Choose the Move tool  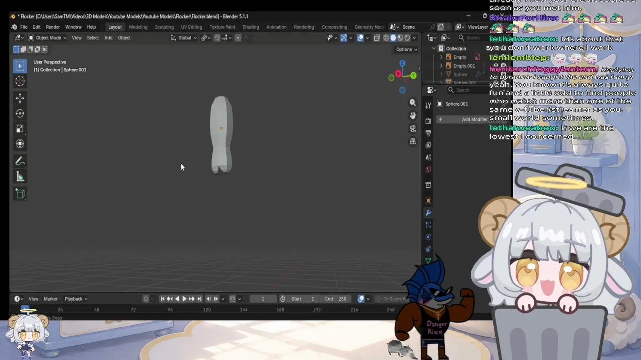click(20, 98)
